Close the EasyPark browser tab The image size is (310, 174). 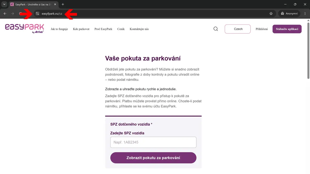(x=55, y=4)
